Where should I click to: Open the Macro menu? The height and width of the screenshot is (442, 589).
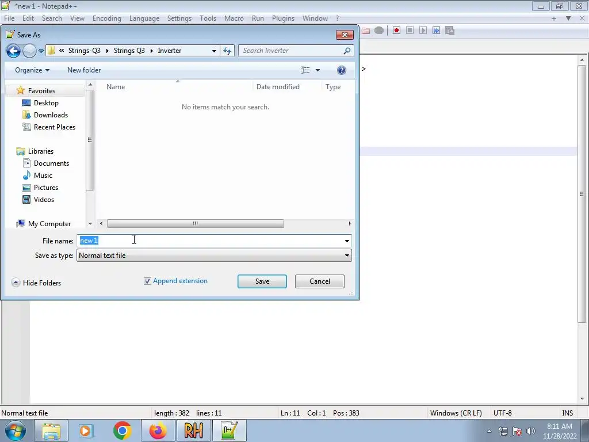coord(234,18)
